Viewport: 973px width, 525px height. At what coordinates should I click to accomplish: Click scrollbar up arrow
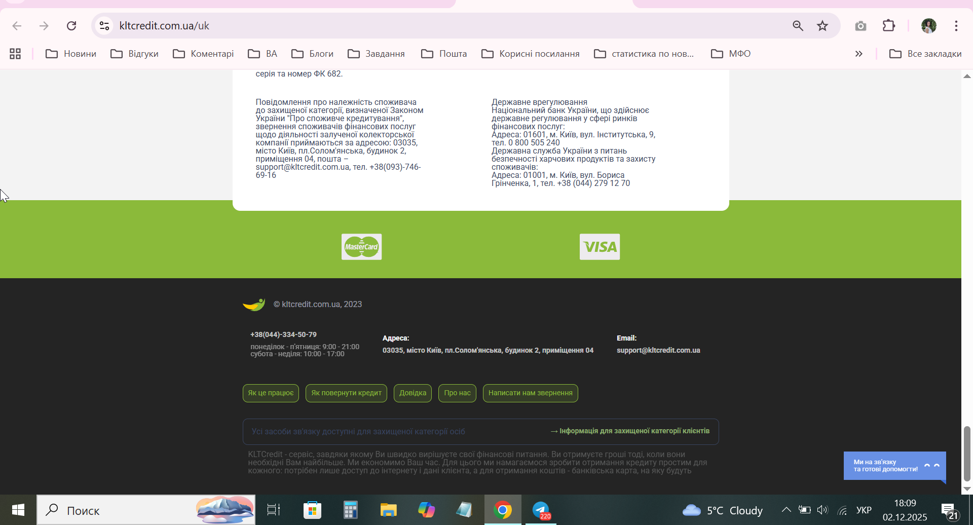coord(967,76)
